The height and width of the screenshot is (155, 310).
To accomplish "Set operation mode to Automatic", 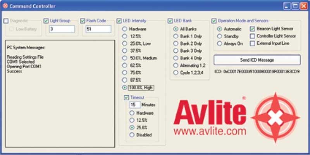I will point(219,29).
